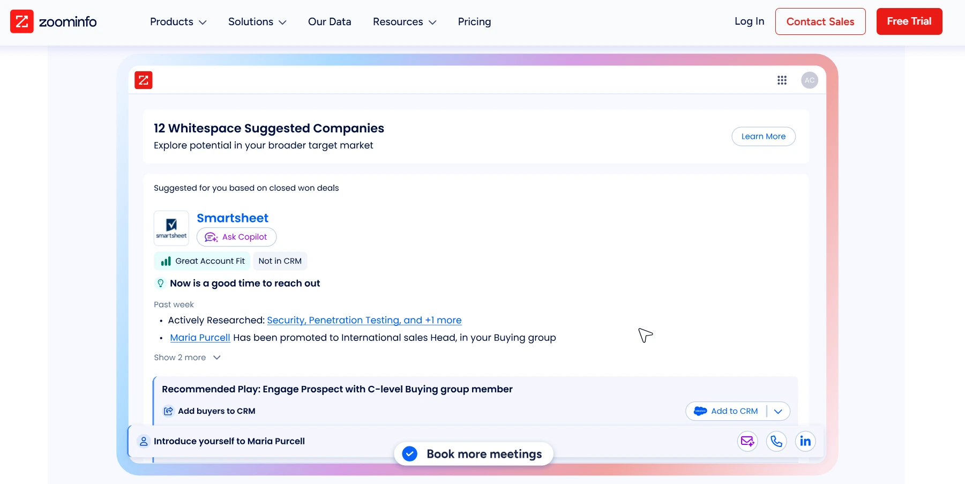965x484 pixels.
Task: Go to the Pricing page
Action: 474,21
